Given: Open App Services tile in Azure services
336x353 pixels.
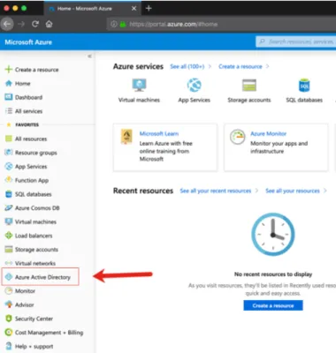Looking at the screenshot, I should click(194, 91).
